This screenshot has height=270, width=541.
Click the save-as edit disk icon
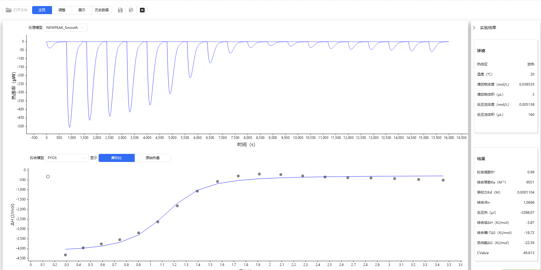coord(131,10)
